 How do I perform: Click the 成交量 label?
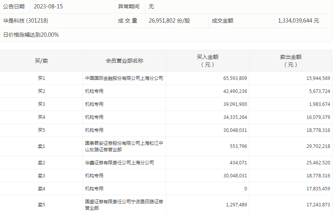(x=128, y=21)
